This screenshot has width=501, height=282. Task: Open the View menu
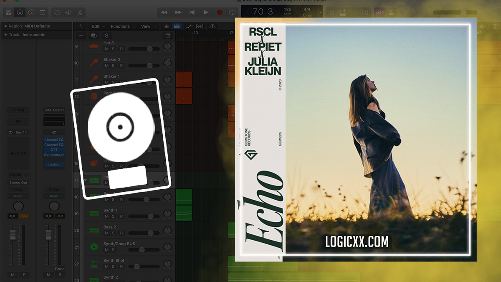146,26
